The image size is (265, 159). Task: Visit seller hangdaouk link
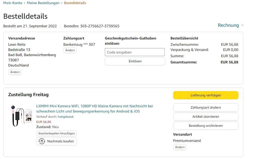(65, 117)
